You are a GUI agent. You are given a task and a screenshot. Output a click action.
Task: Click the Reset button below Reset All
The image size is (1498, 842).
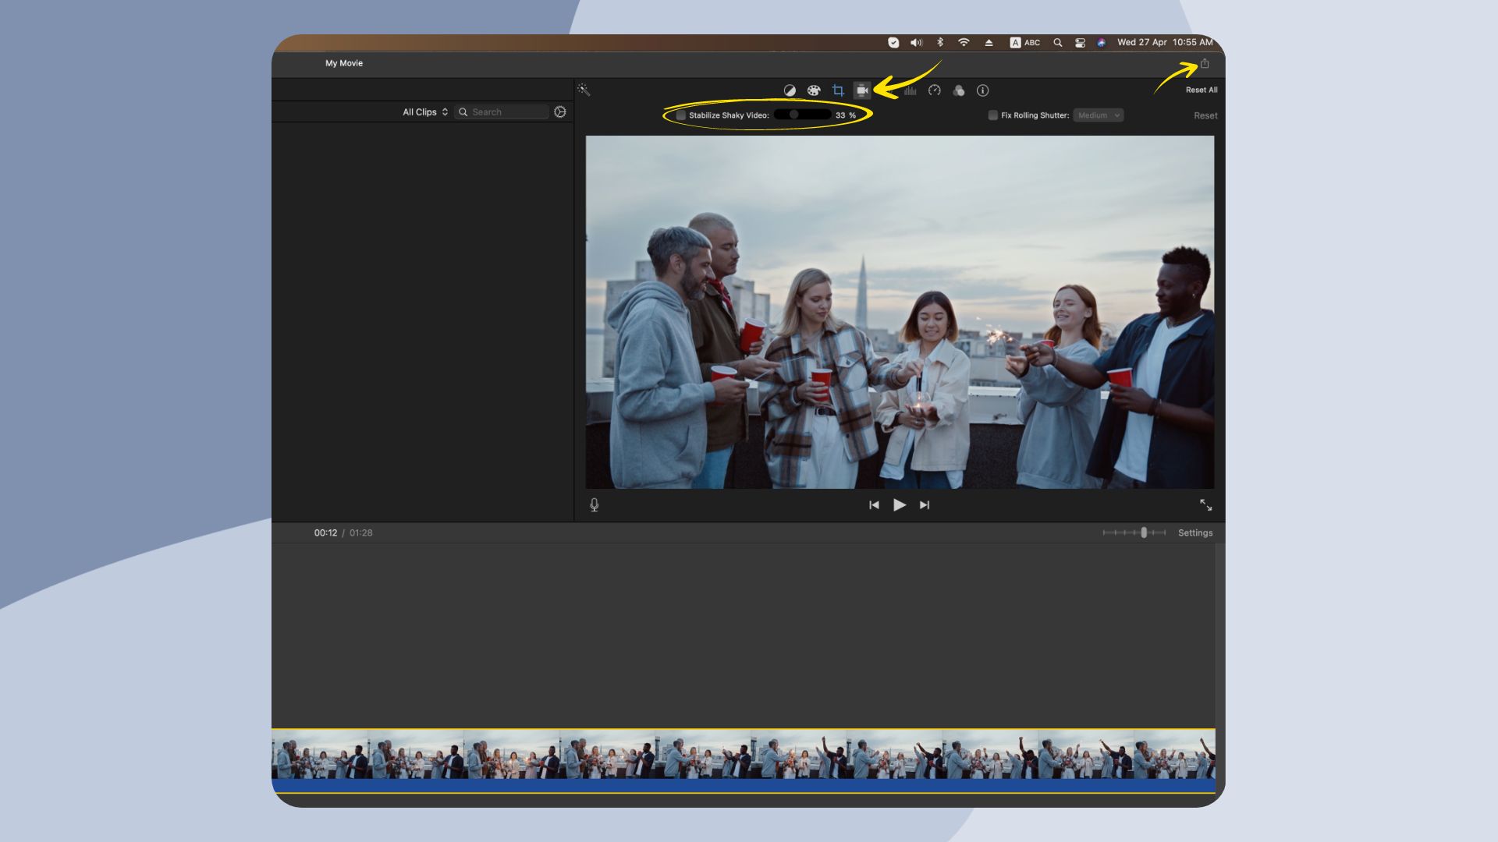coord(1205,115)
